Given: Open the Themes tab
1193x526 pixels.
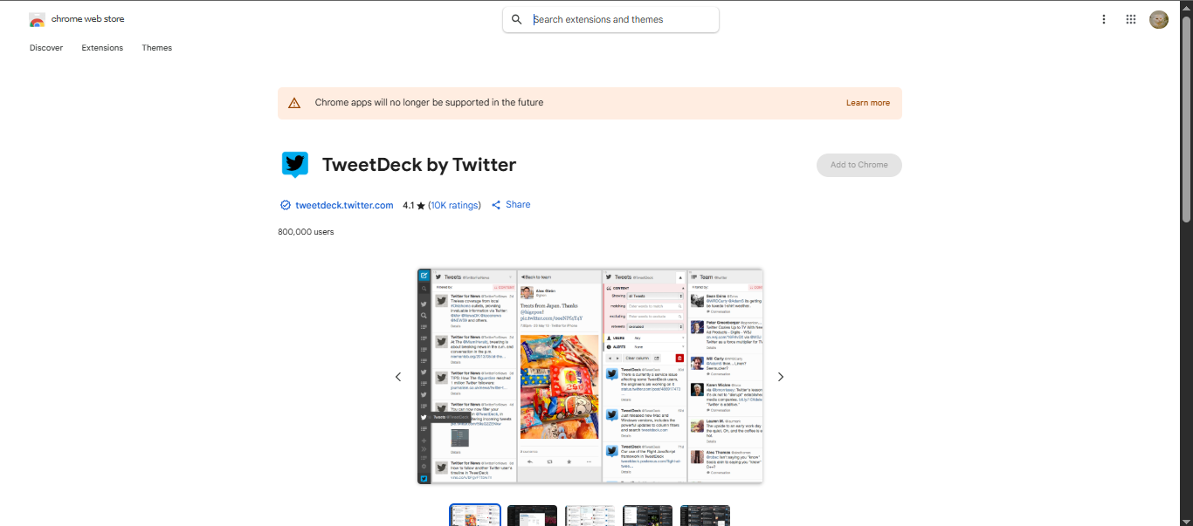Looking at the screenshot, I should [157, 48].
